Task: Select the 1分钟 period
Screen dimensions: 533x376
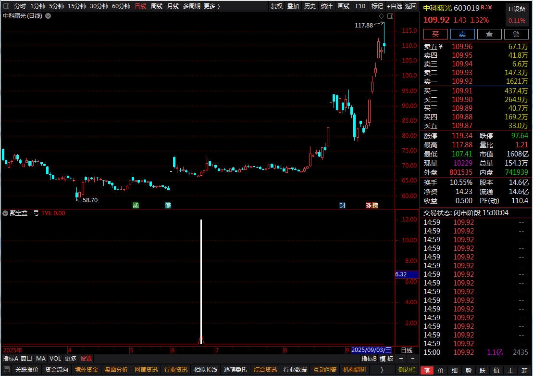Action: 37,6
